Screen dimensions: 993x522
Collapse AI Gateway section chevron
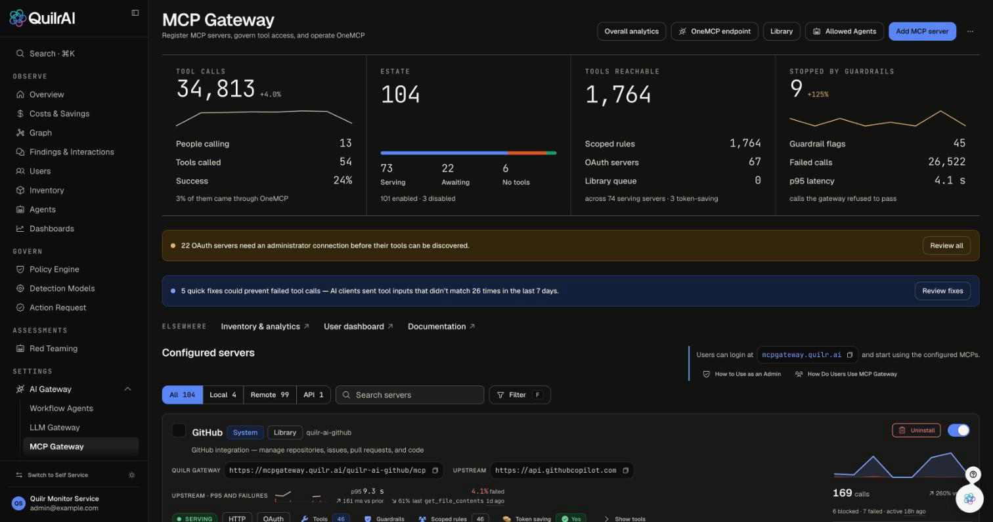tap(127, 389)
